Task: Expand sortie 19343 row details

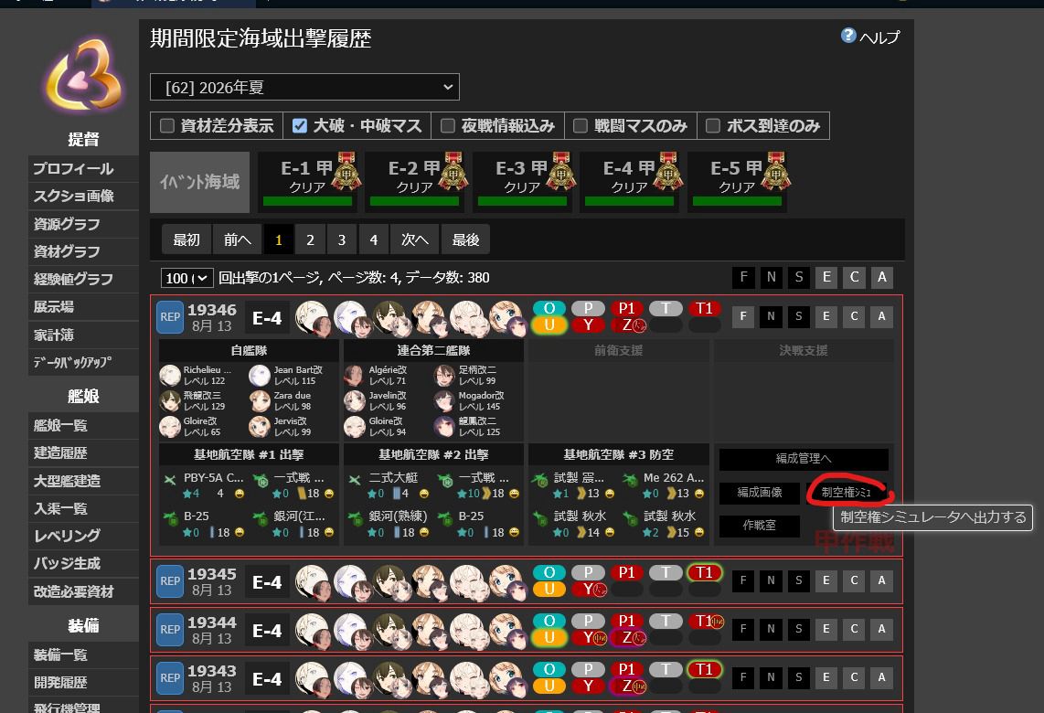Action: (x=527, y=678)
